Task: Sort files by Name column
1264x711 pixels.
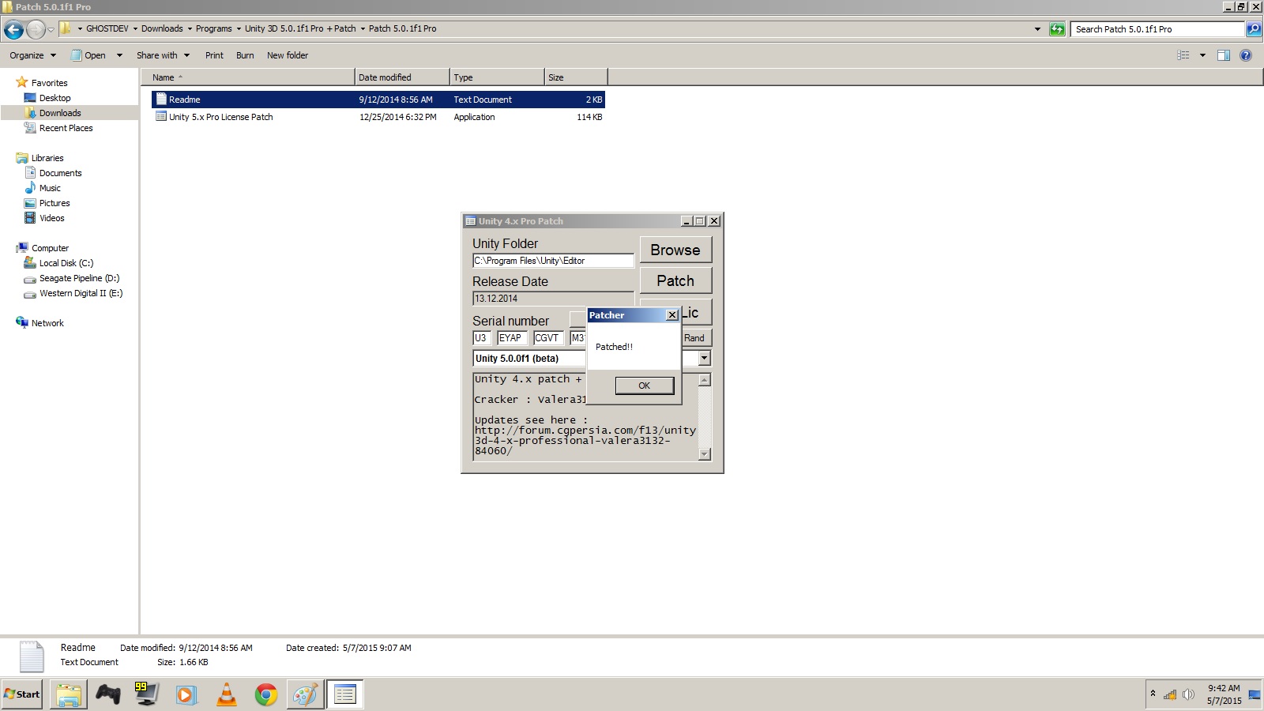Action: 248,77
